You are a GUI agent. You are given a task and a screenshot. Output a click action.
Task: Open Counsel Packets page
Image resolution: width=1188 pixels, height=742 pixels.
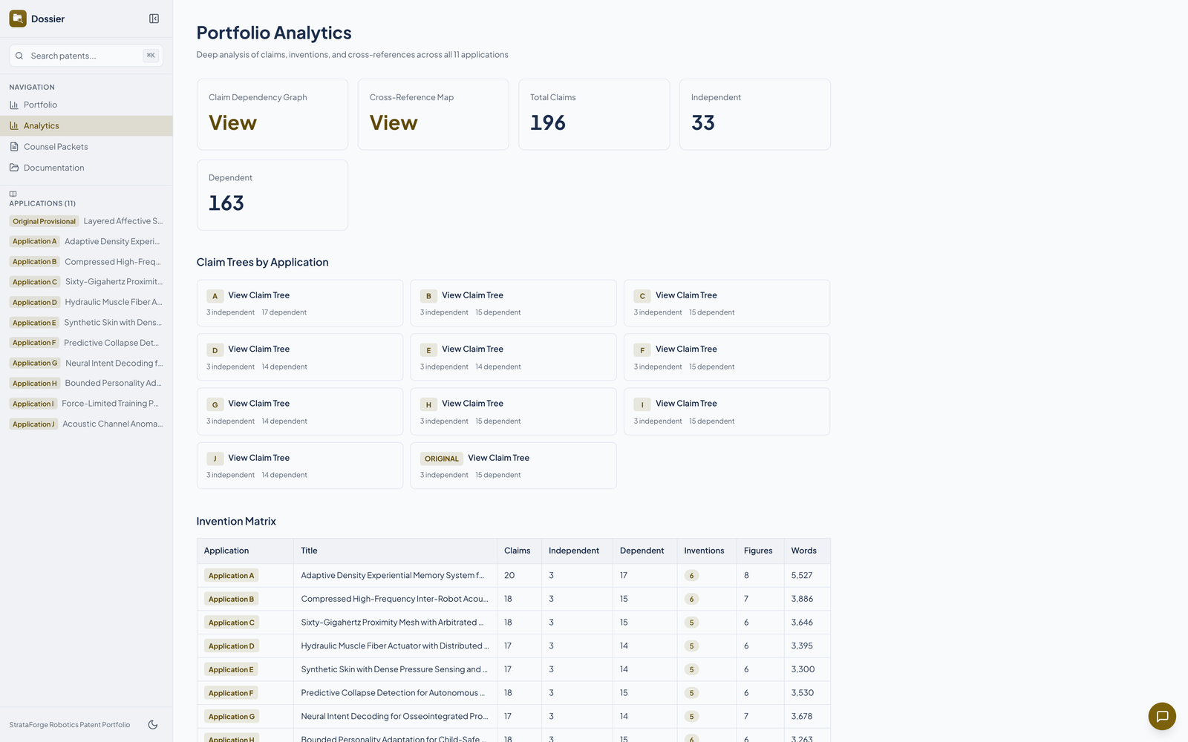[x=86, y=146]
